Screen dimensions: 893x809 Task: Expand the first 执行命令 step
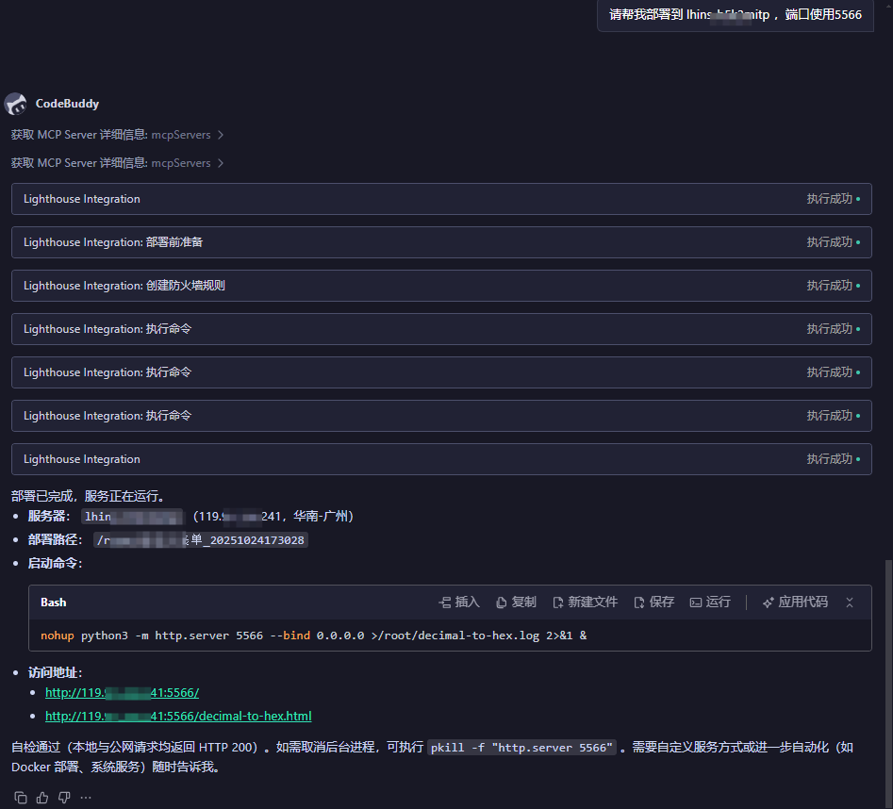(441, 329)
